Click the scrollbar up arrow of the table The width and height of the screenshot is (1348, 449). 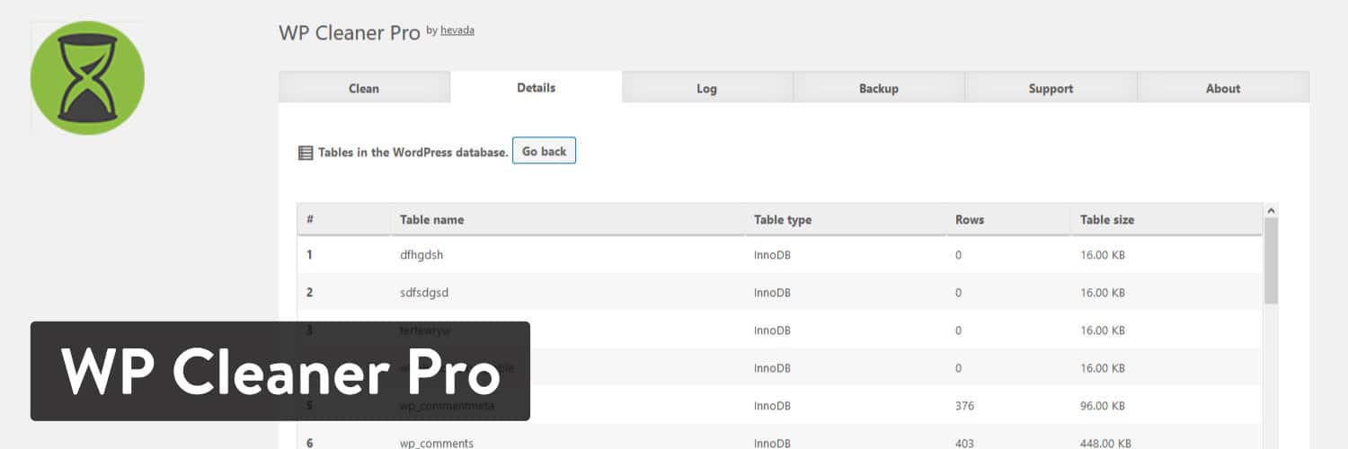[1271, 211]
